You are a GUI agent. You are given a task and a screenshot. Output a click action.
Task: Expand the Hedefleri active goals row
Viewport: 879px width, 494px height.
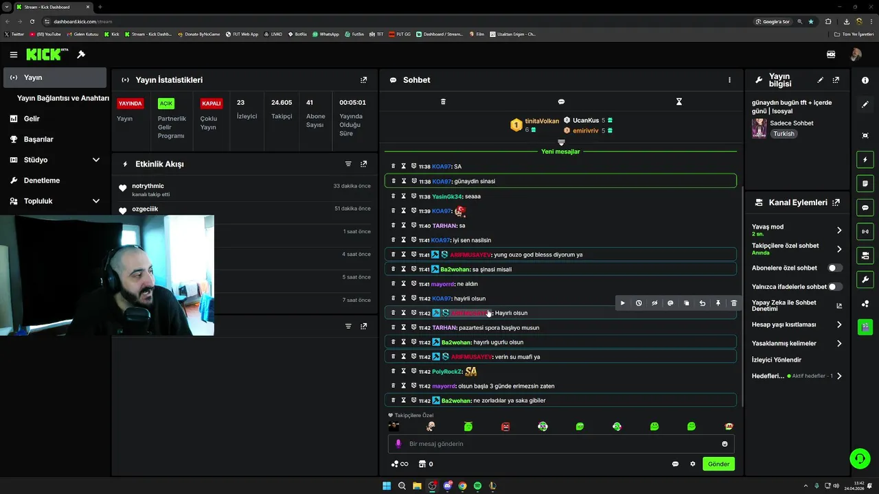[x=838, y=376]
